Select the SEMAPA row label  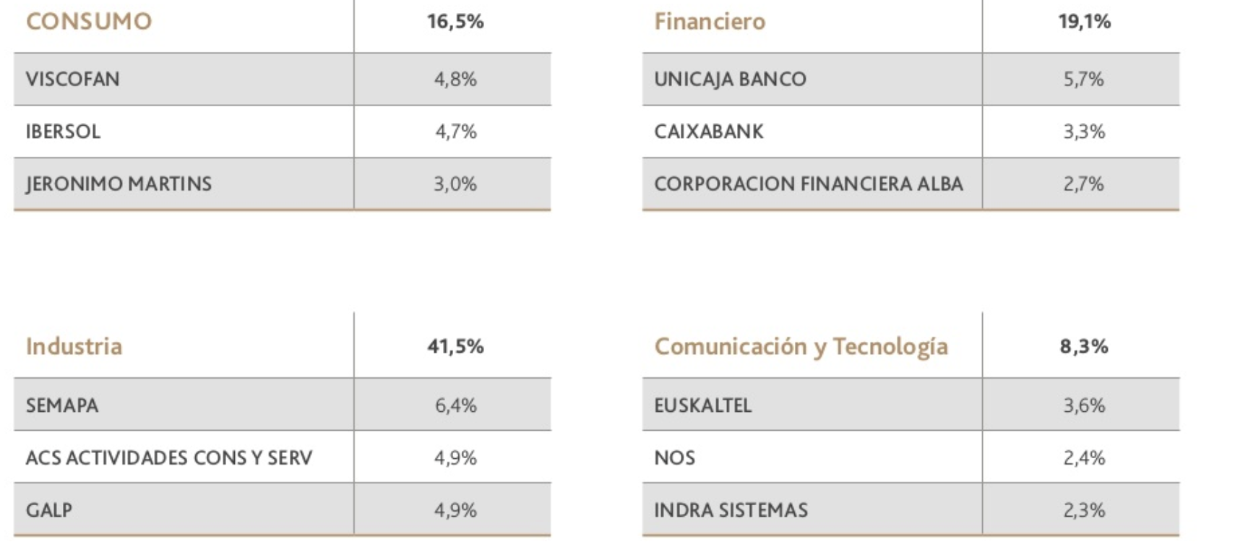point(62,405)
